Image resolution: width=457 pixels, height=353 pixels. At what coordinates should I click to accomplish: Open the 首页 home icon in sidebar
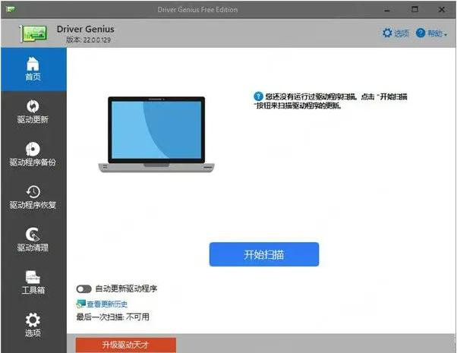33,64
